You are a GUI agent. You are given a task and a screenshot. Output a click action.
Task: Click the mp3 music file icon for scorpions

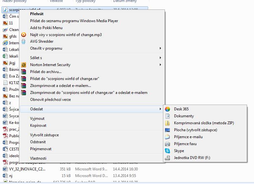[x=5, y=10]
